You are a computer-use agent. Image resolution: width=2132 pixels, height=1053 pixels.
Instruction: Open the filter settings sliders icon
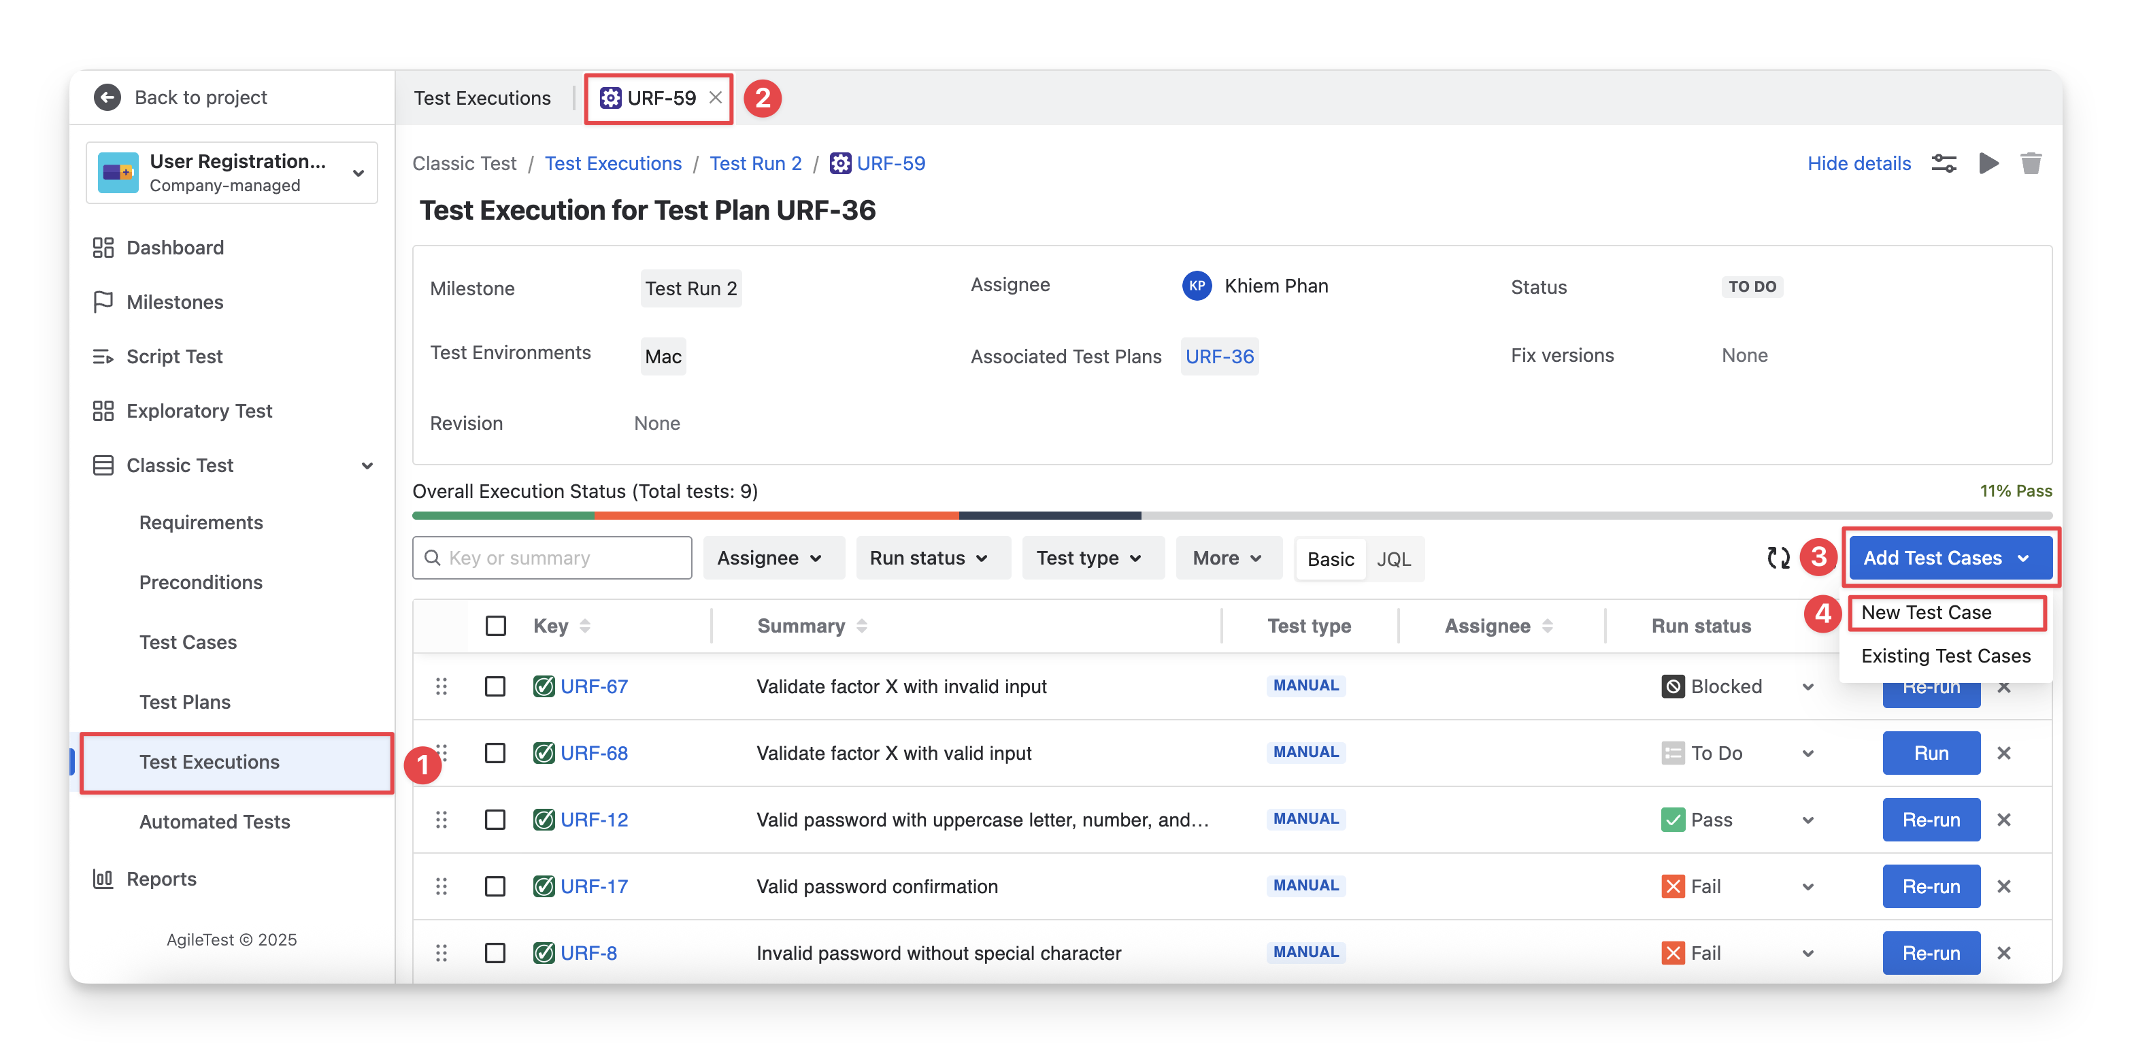tap(1944, 163)
